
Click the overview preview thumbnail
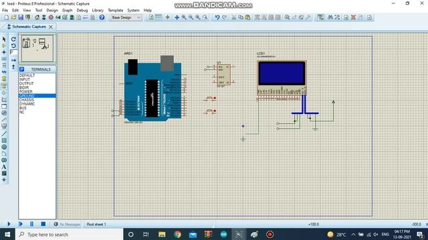click(x=37, y=48)
